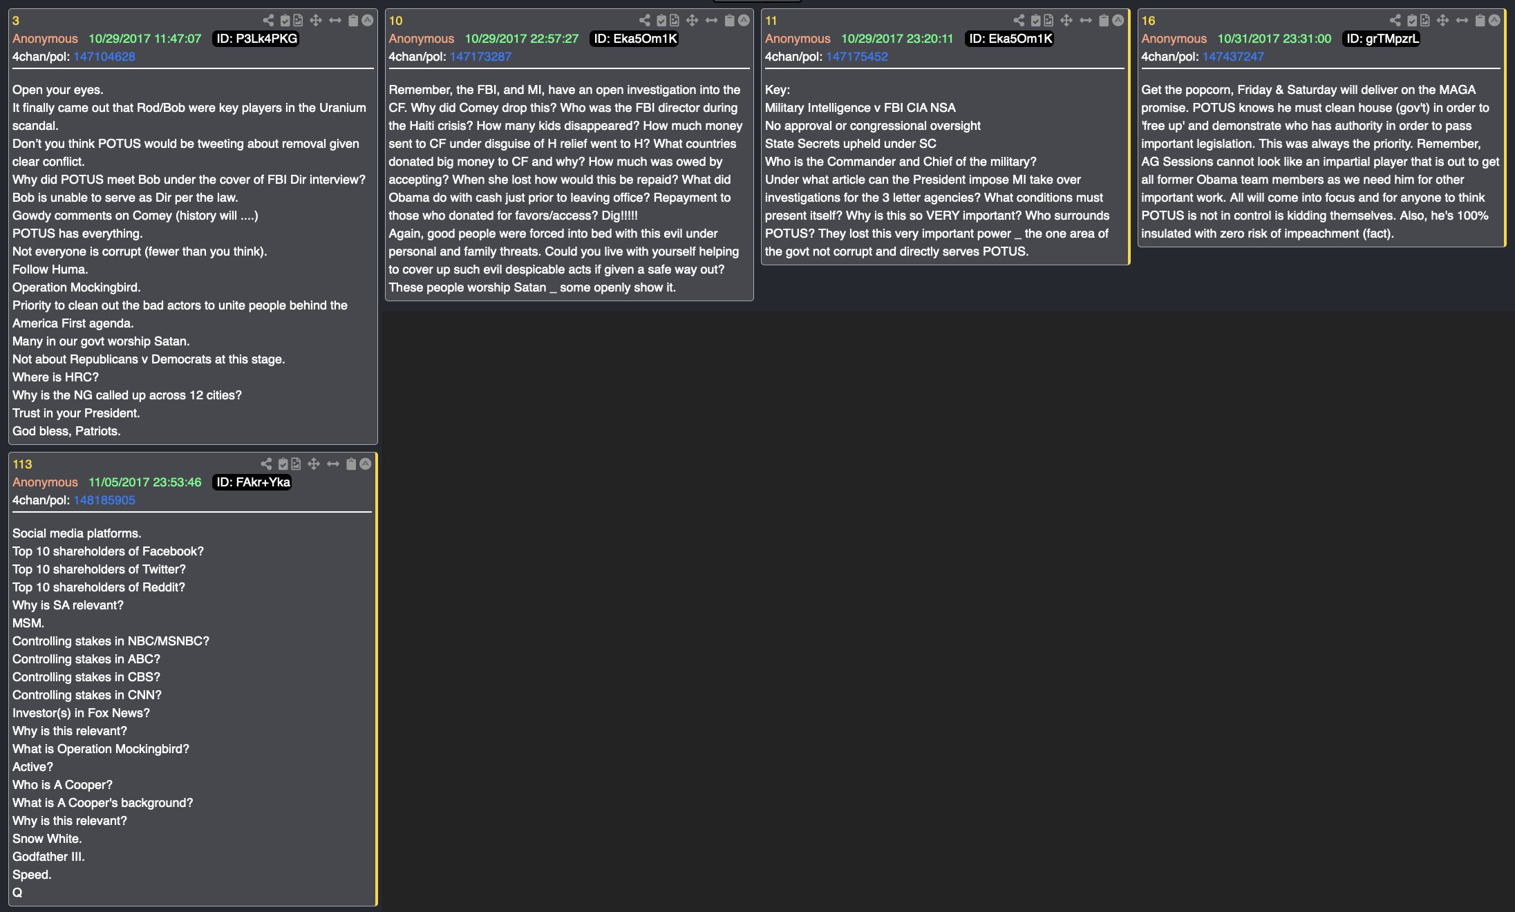1515x912 pixels.
Task: Open 4chan link 147437247
Action: pyautogui.click(x=1233, y=57)
